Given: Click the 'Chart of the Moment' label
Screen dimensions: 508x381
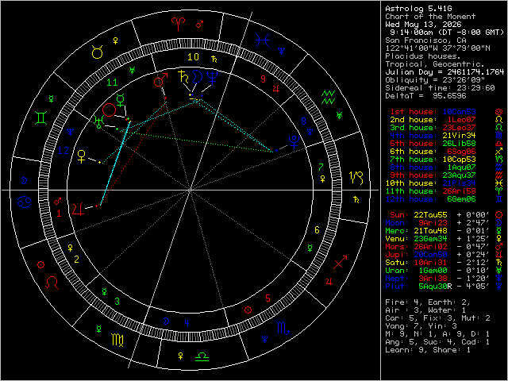Looking at the screenshot, I should [430, 17].
